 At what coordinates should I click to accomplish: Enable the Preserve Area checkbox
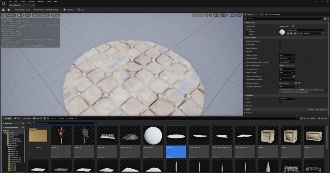click(280, 45)
